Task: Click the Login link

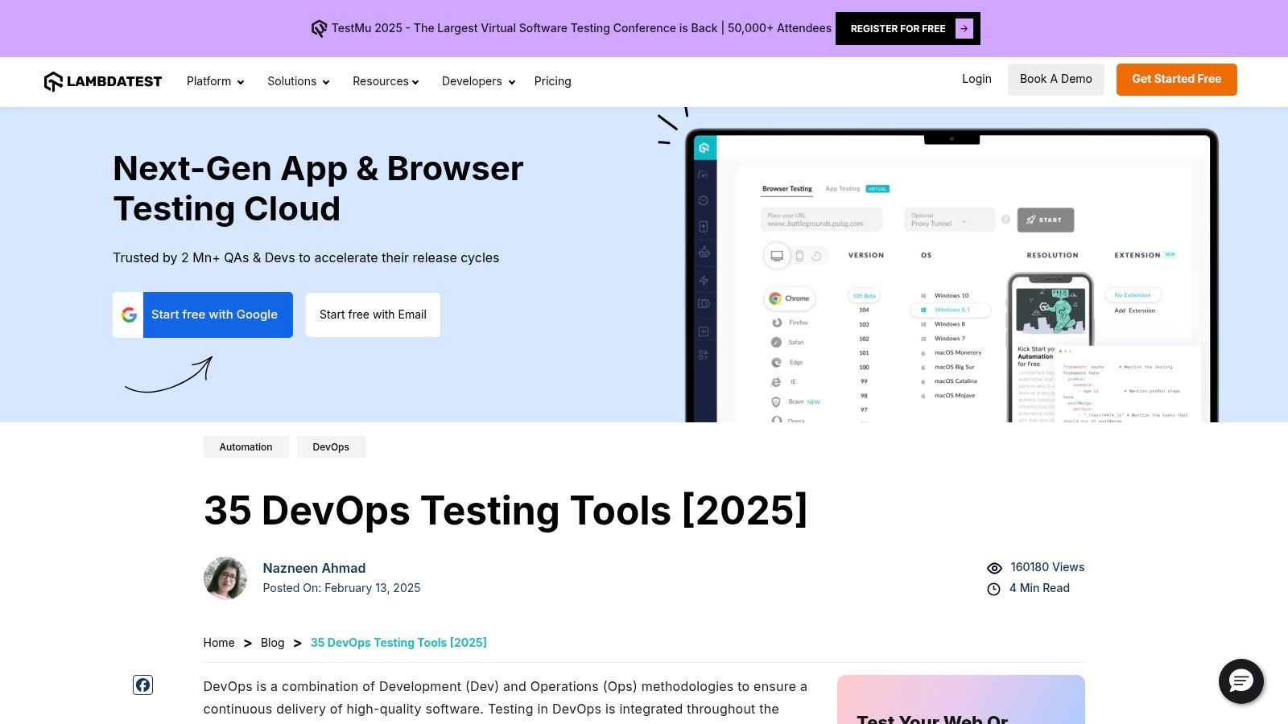Action: [x=976, y=79]
